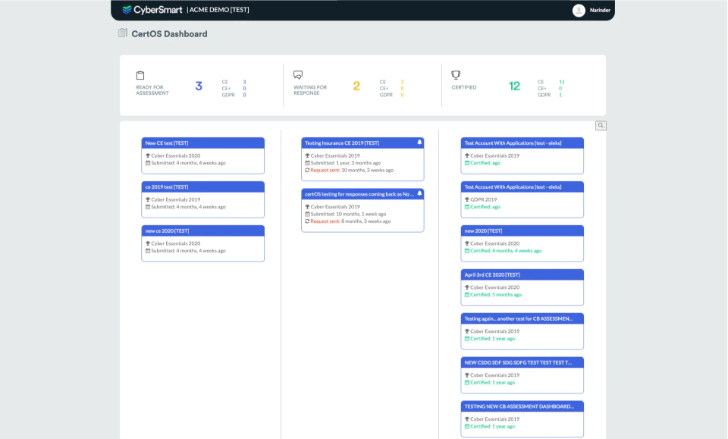Click the Ready for Assessment count 3
Screen dimensions: 728x439
coord(199,86)
